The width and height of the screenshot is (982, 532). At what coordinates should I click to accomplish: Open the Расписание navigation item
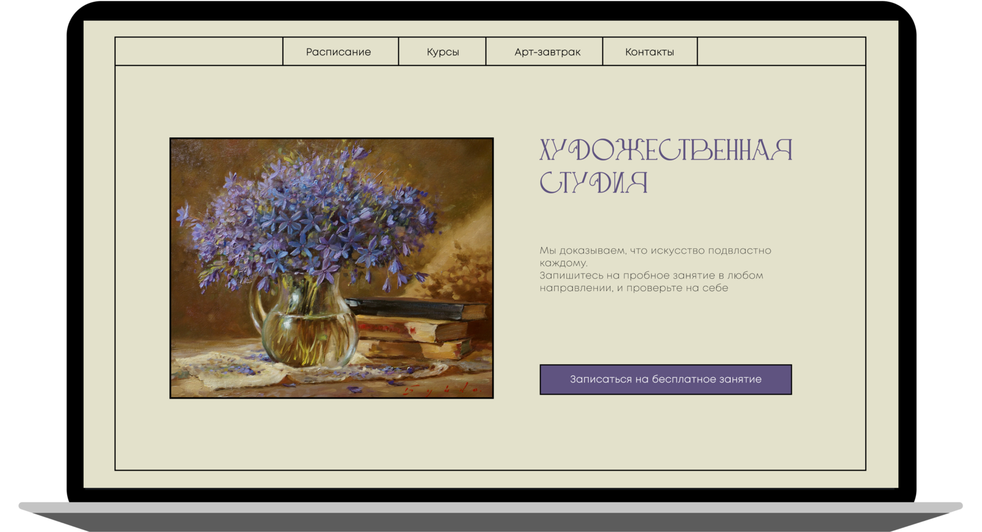(x=338, y=52)
